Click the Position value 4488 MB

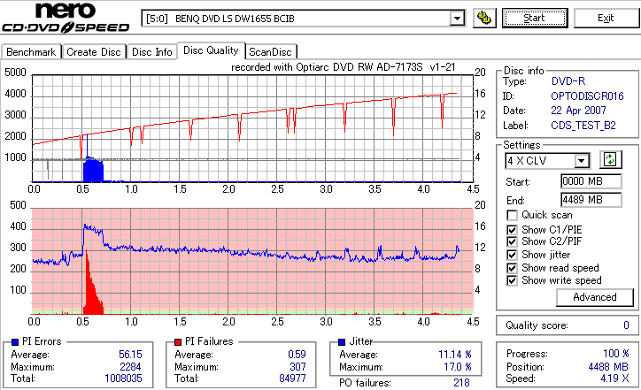pos(608,367)
